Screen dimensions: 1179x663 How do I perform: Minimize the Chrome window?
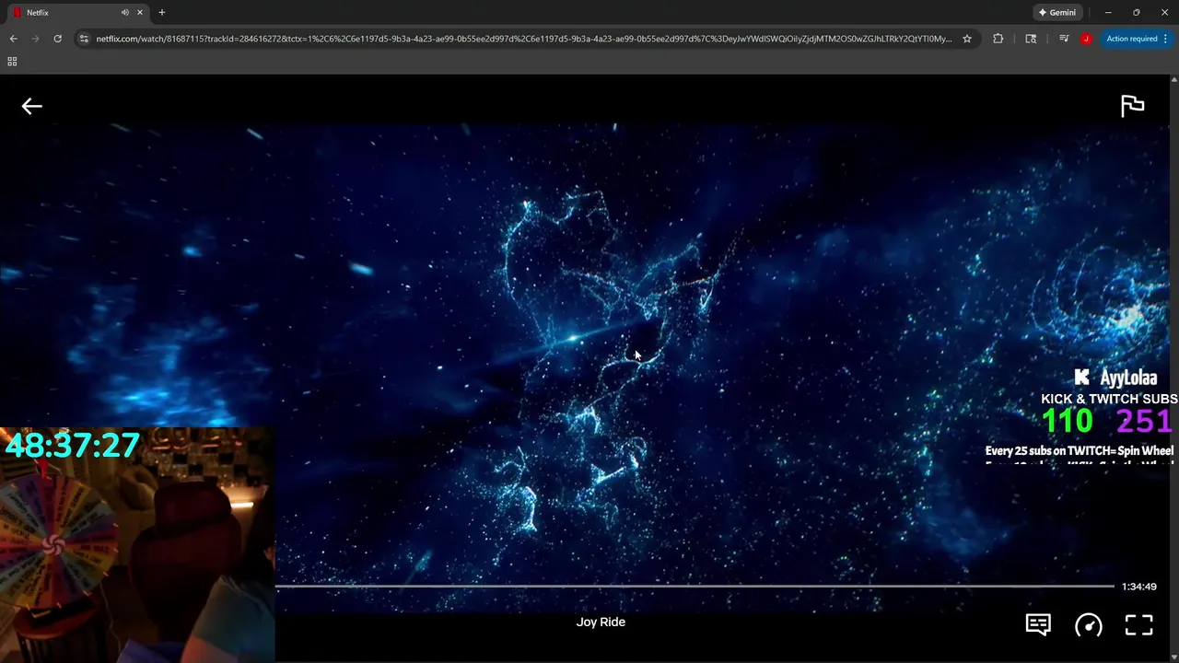click(x=1108, y=13)
